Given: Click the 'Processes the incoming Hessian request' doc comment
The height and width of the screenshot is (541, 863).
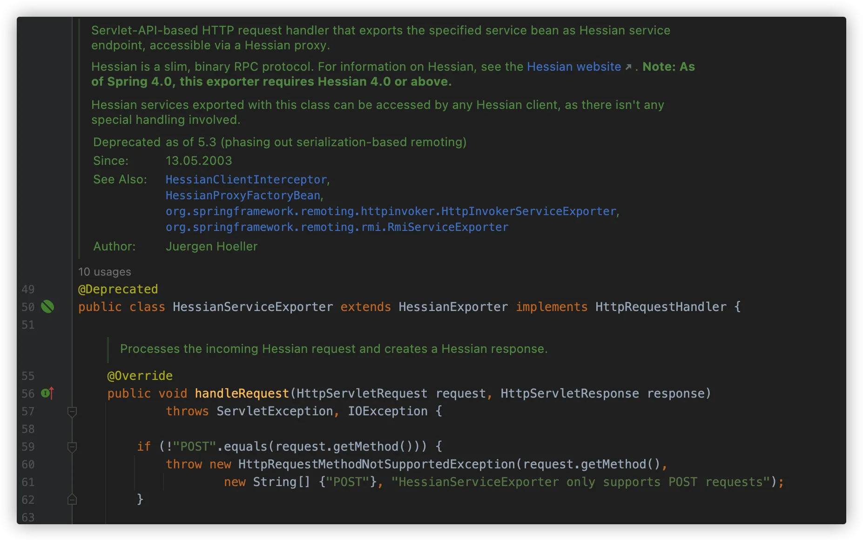Looking at the screenshot, I should pos(334,349).
